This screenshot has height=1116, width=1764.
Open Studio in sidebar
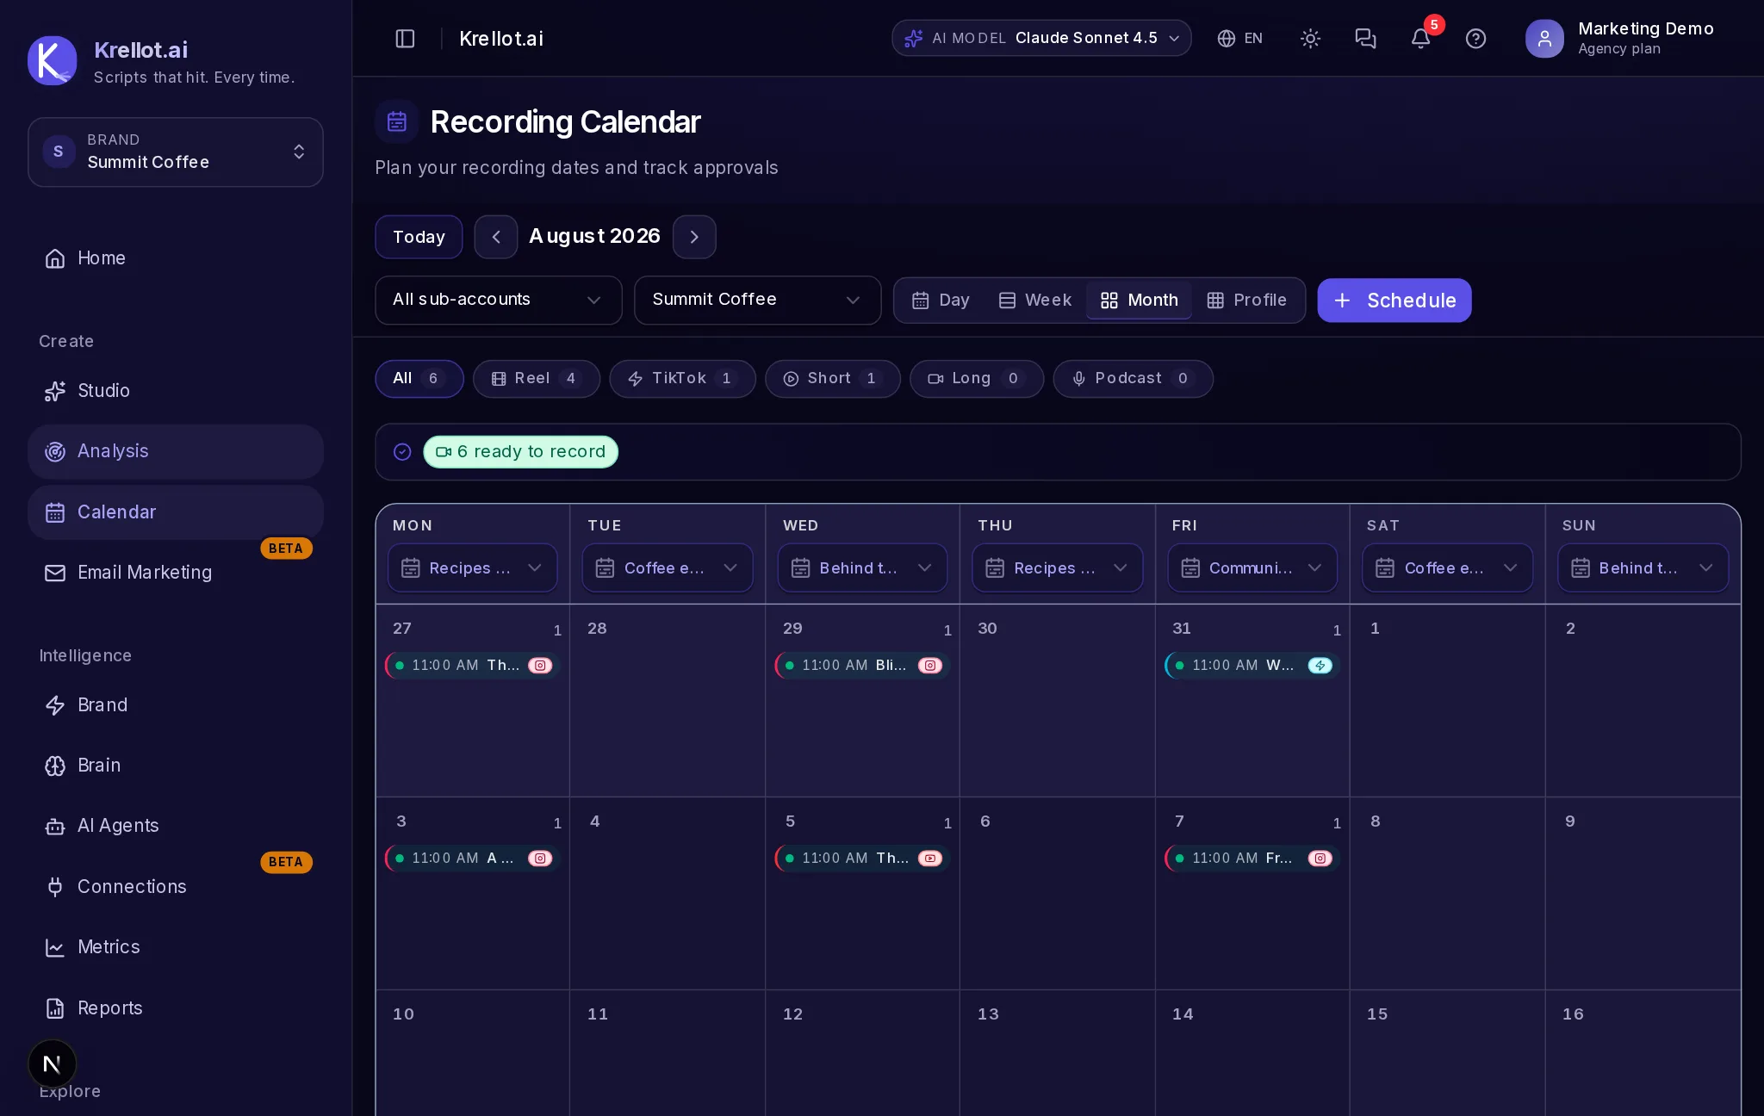[176, 391]
